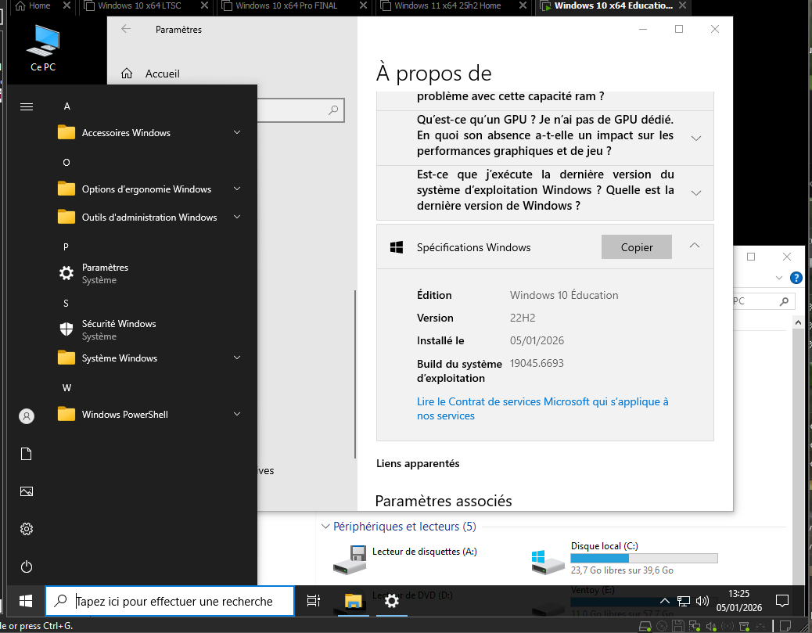Click the install date 05/01/2026 value
The image size is (812, 633).
[x=537, y=341]
